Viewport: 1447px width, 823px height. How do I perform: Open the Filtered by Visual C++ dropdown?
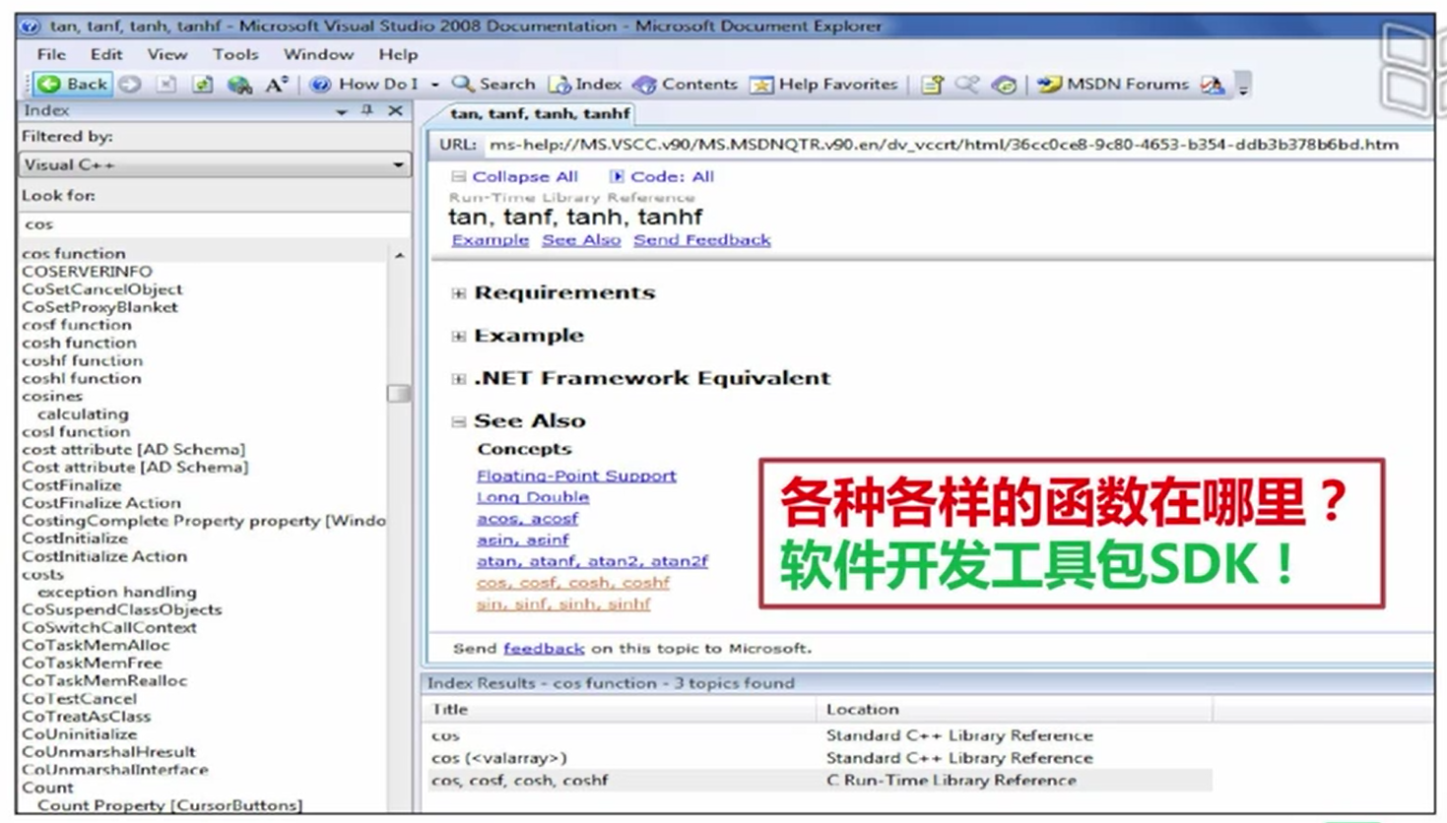tap(215, 164)
